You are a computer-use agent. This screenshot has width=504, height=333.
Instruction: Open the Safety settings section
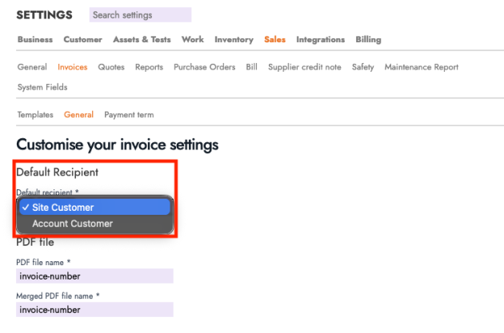coord(362,68)
